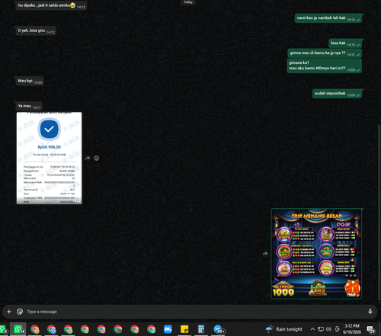Click the Type a message field
This screenshot has width=381, height=336.
[x=196, y=312]
